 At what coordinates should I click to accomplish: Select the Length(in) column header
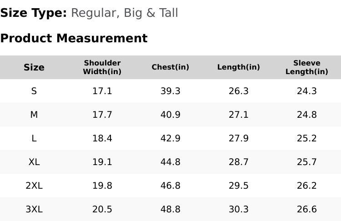(239, 67)
